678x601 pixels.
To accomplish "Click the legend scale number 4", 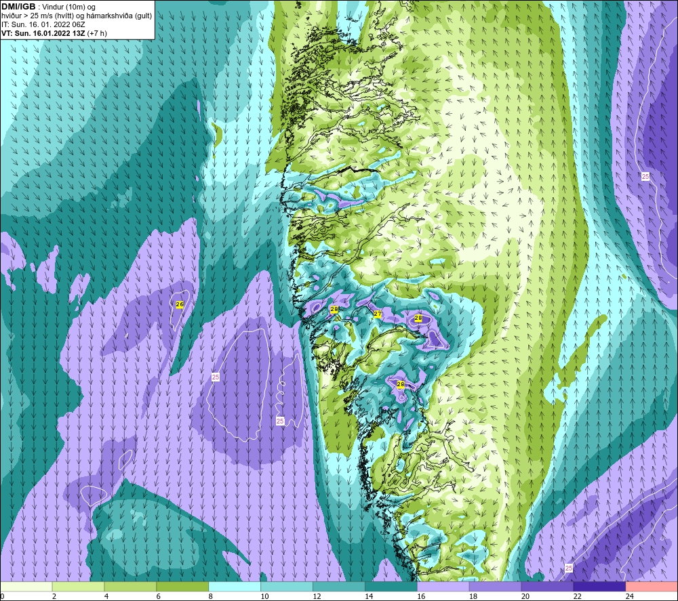I will click(x=106, y=596).
